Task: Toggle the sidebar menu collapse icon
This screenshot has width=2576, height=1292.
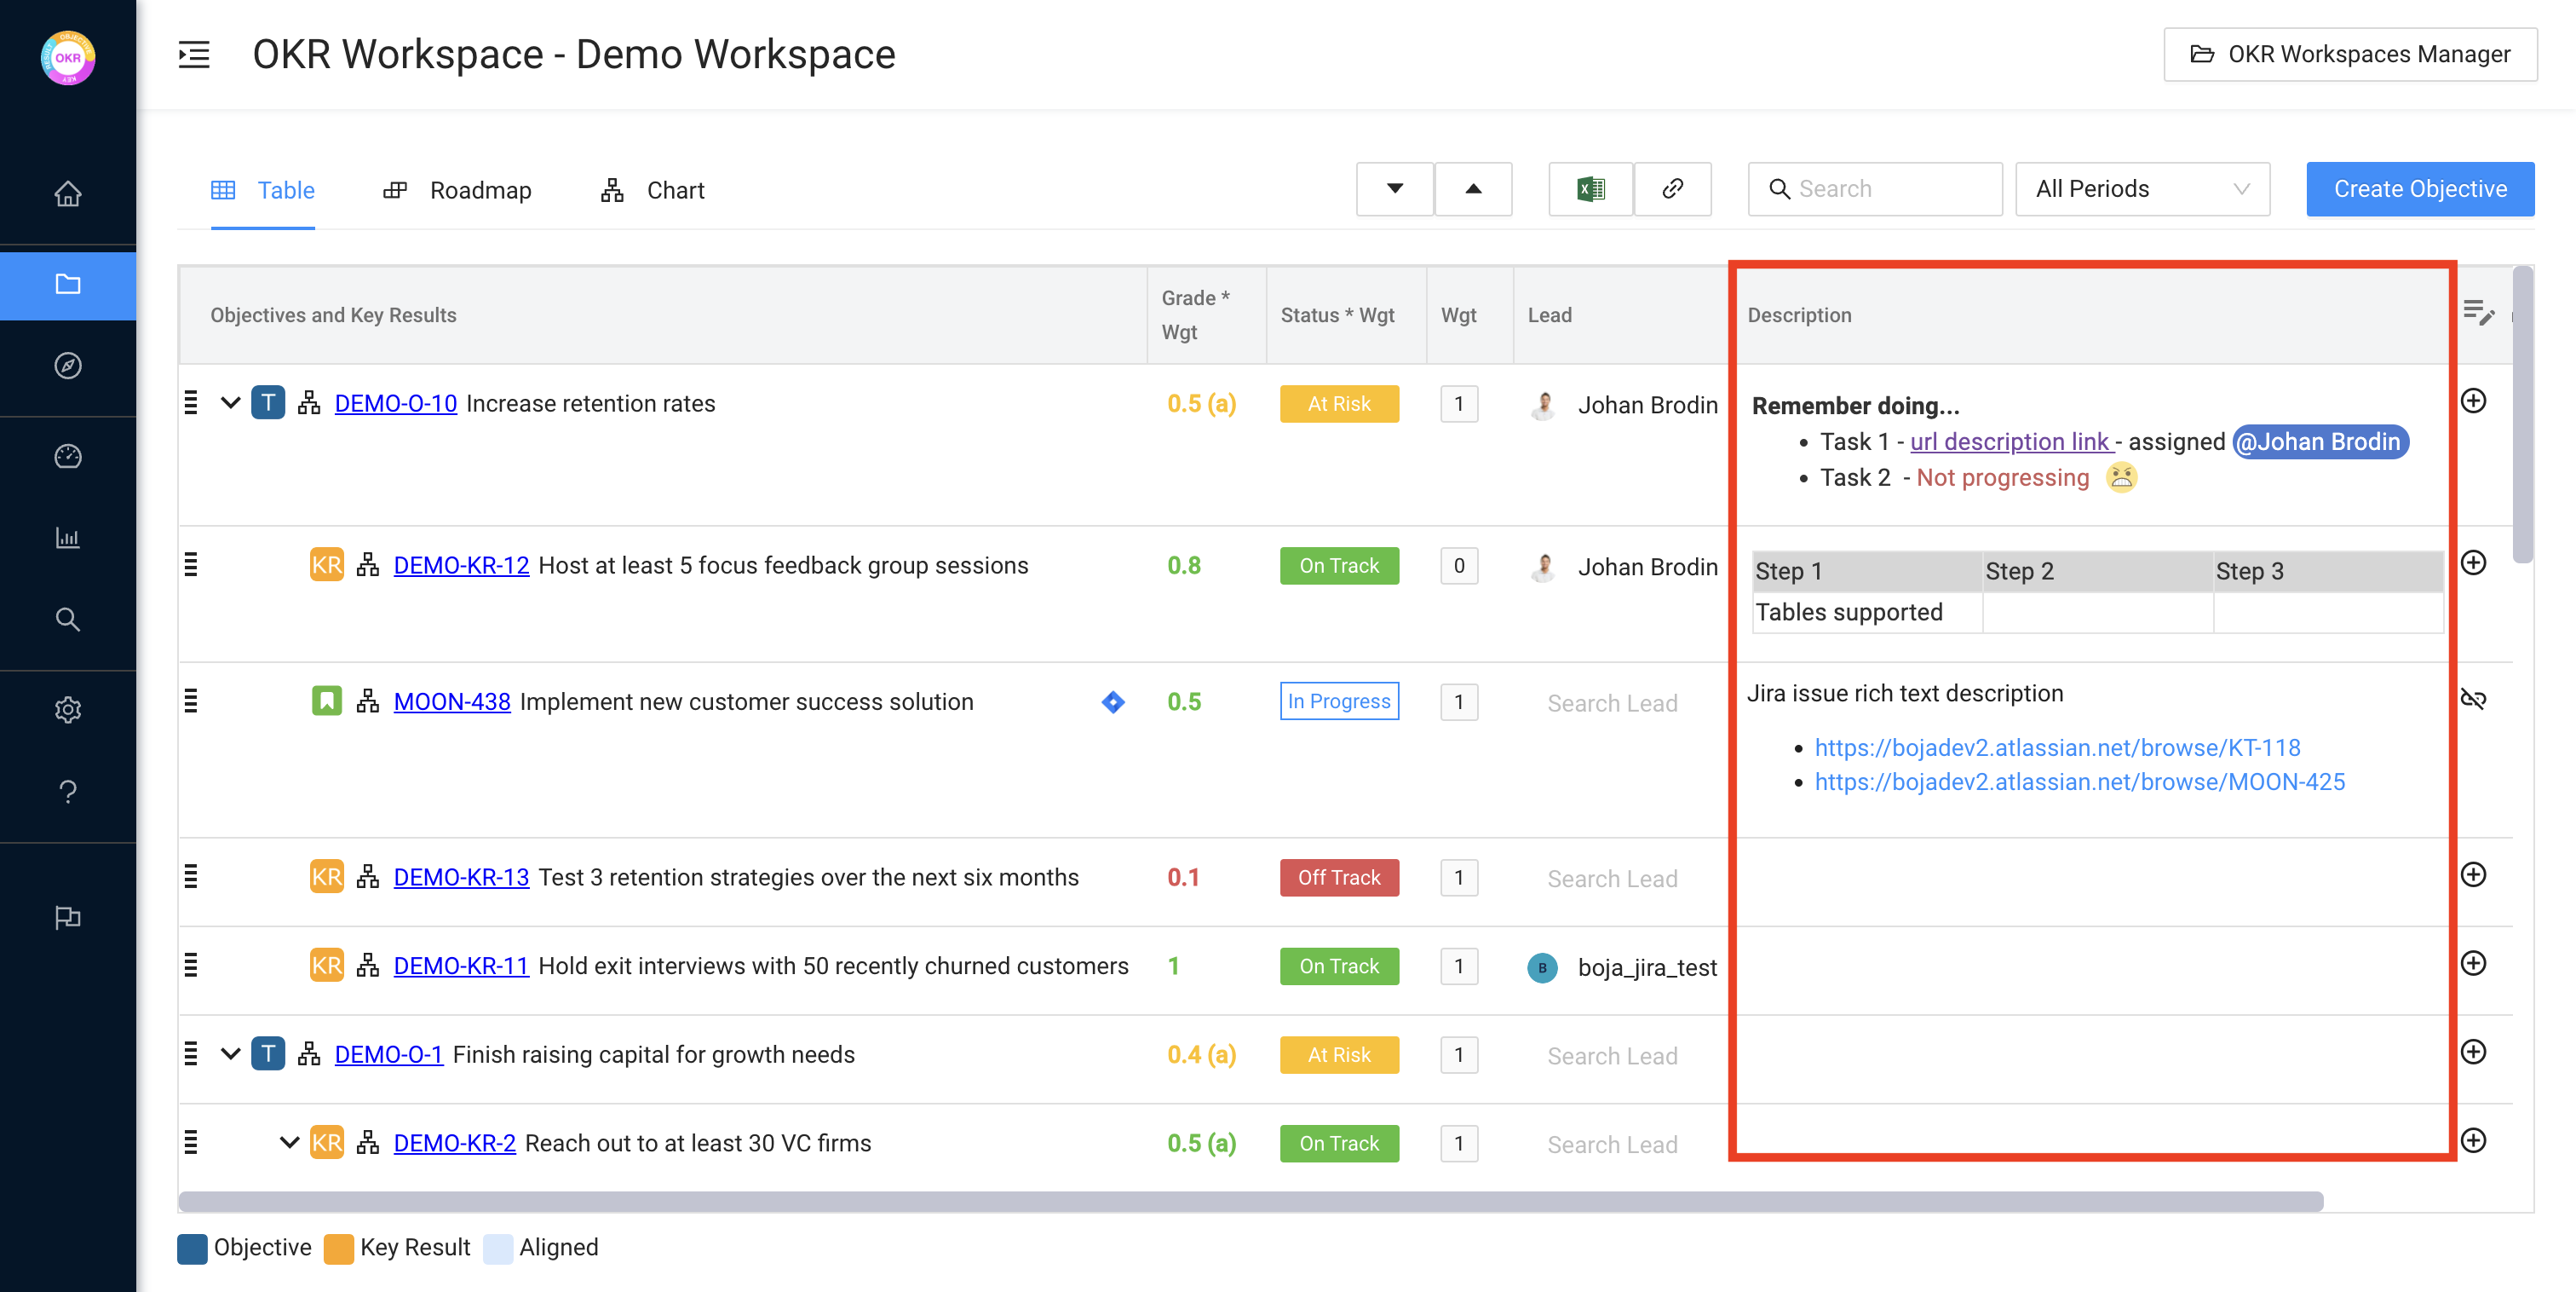Action: point(194,54)
